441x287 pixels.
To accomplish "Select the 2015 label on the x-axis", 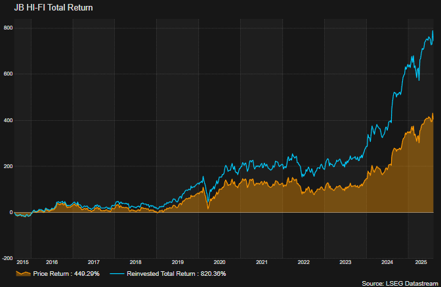I will pos(23,261).
